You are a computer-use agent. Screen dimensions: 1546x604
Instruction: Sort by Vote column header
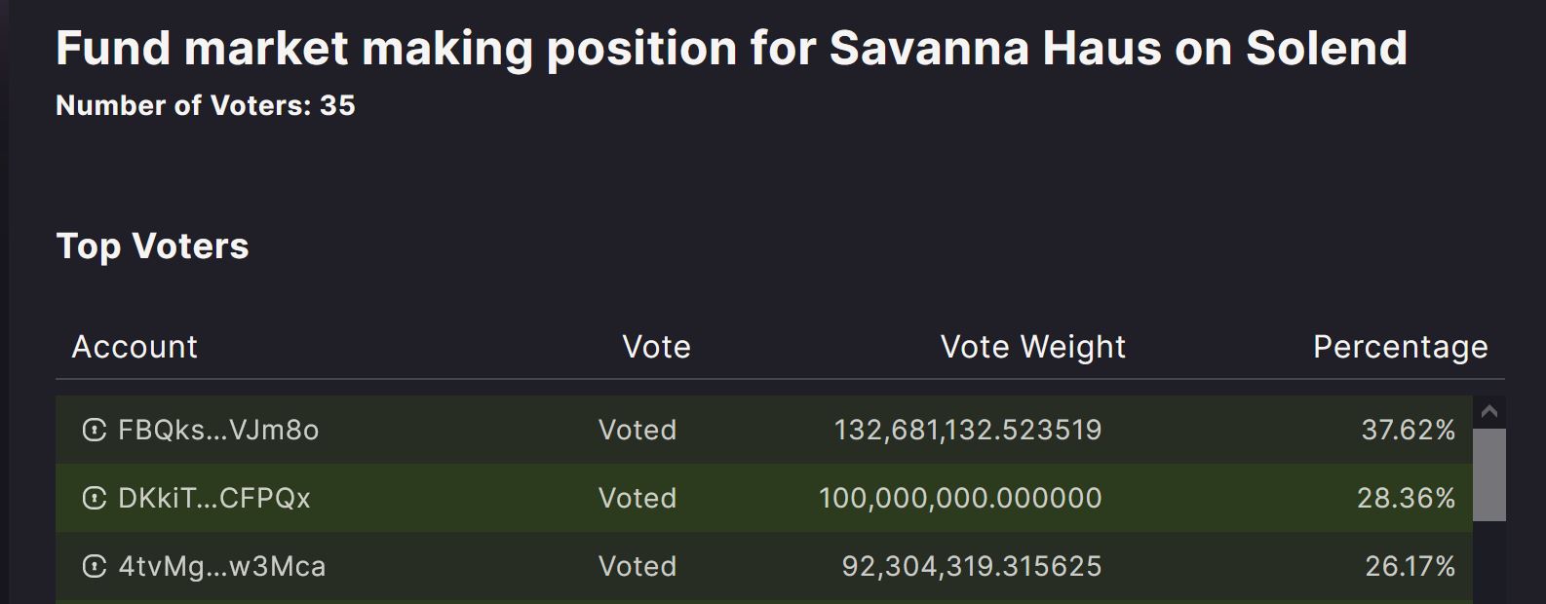[657, 347]
